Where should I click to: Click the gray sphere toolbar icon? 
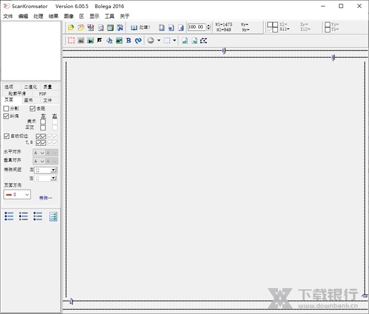pyautogui.click(x=151, y=41)
